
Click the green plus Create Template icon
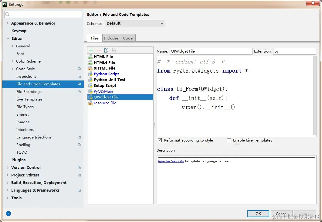(x=91, y=50)
